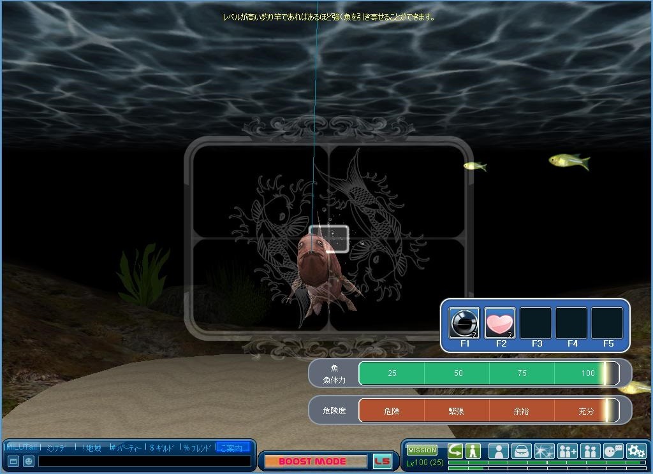Open the smiley emoticon picker

(x=28, y=461)
